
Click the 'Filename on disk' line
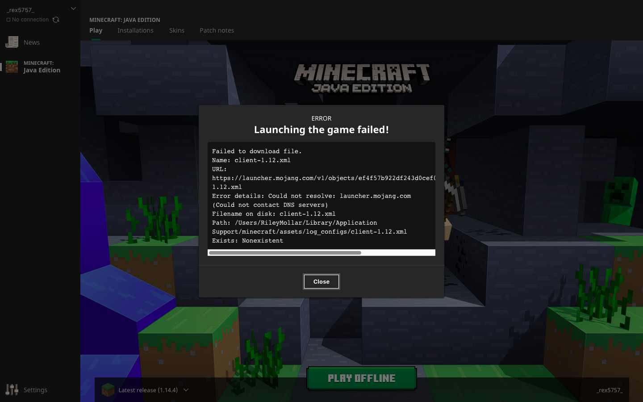(x=274, y=214)
